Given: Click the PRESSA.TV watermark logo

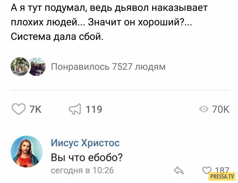Looking at the screenshot, I should [222, 176].
